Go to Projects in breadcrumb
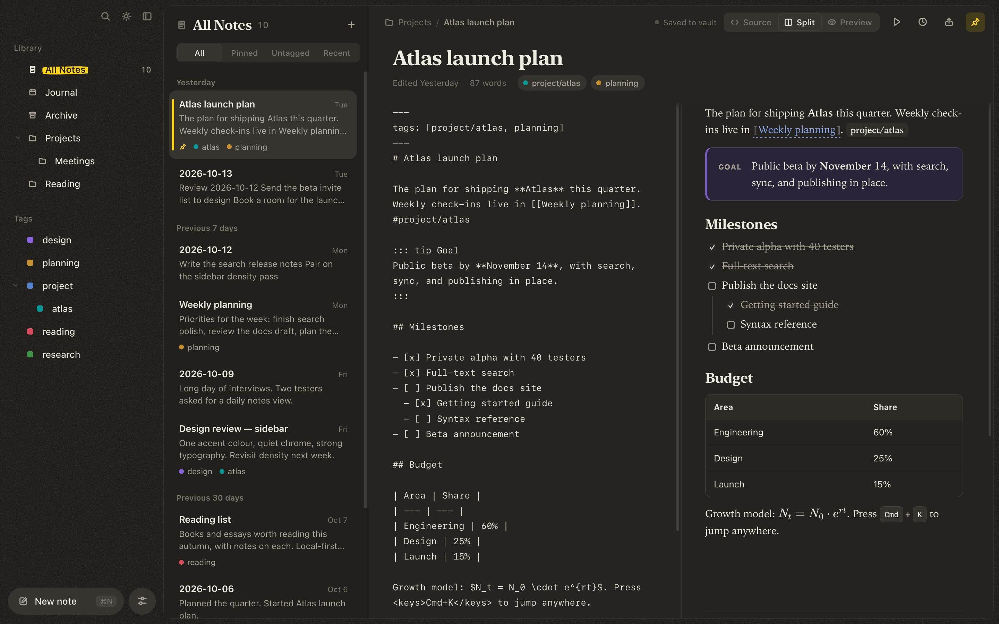 (x=415, y=22)
